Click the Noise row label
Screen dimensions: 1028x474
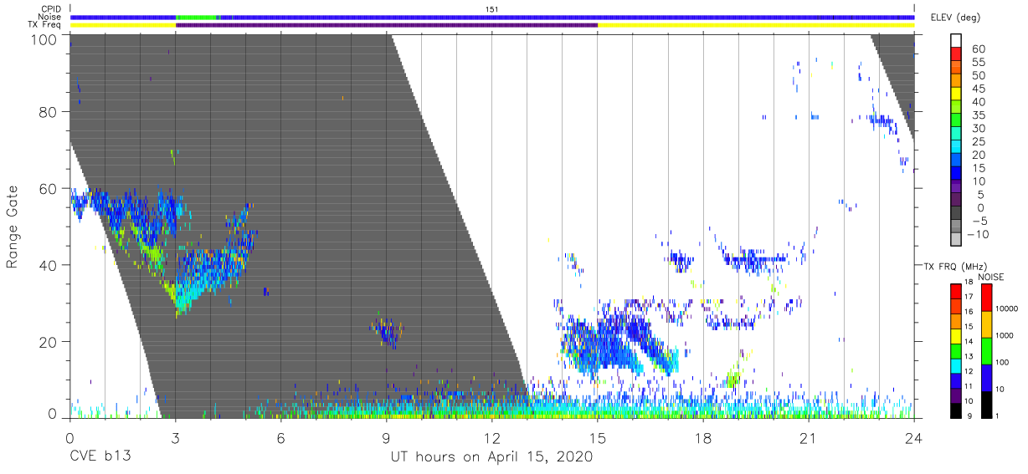50,17
